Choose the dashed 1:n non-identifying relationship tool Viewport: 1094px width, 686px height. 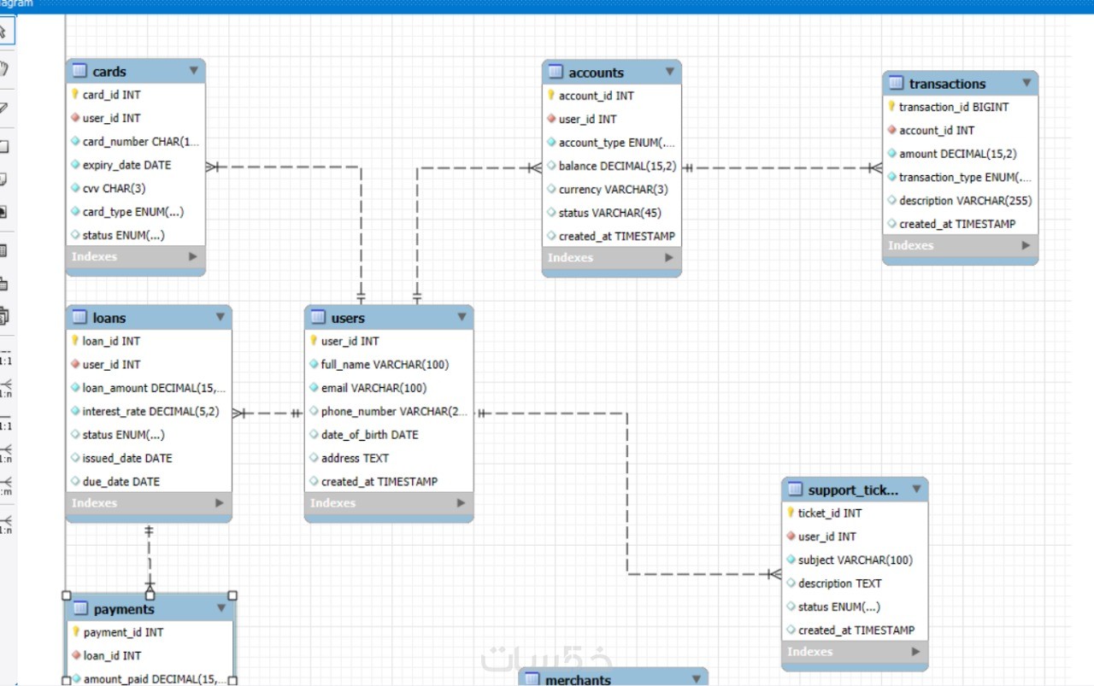5,388
